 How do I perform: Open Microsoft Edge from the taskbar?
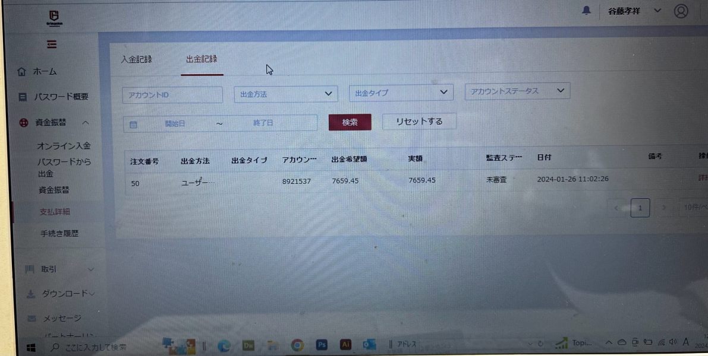(225, 346)
